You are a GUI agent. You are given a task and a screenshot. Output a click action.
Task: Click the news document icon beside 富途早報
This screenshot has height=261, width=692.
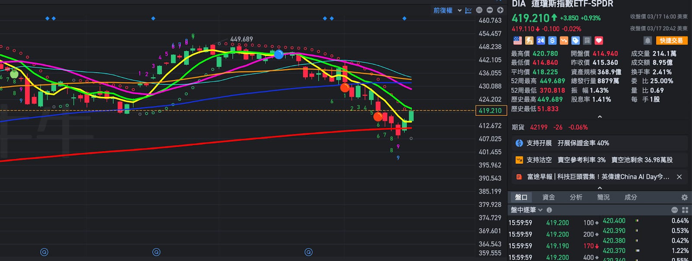tap(519, 177)
